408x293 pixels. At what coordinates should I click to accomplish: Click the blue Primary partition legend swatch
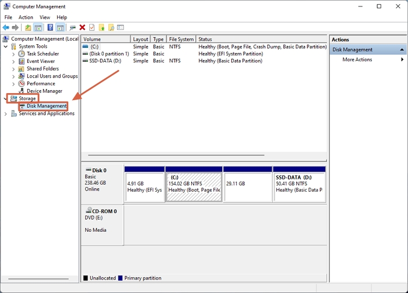(x=120, y=278)
